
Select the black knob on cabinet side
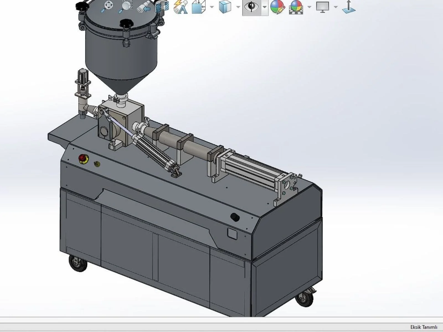pyautogui.click(x=235, y=217)
